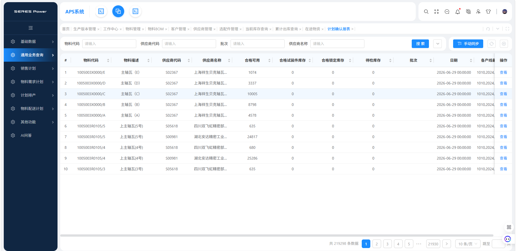Sort by 供应商名称 column arrows
The width and height of the screenshot is (516, 251).
pos(229,61)
